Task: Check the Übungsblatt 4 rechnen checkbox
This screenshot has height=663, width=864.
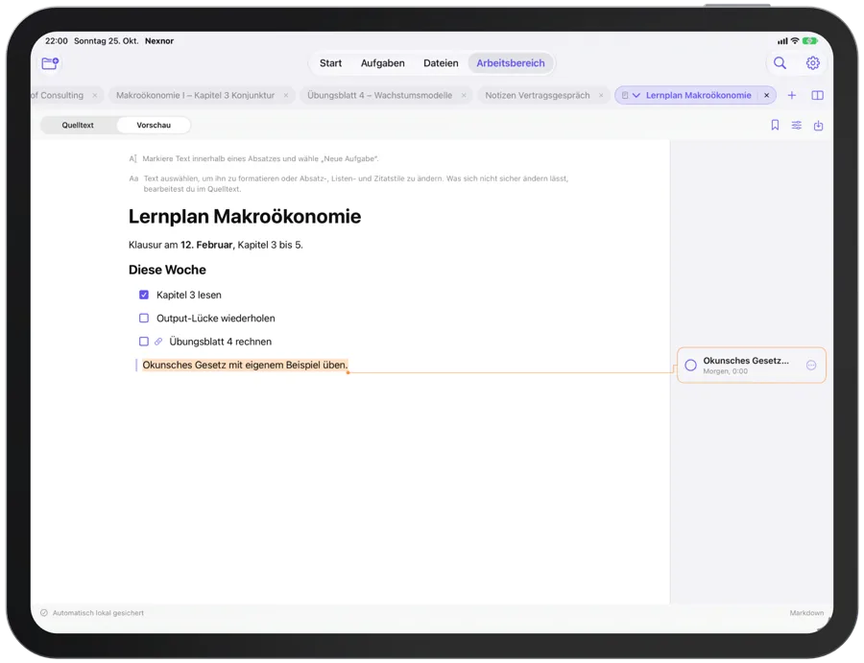Action: point(144,342)
